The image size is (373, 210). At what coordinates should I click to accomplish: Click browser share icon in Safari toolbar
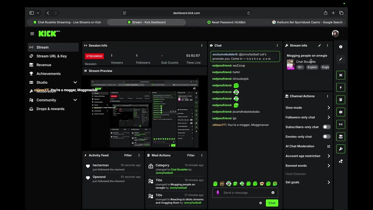(326, 13)
